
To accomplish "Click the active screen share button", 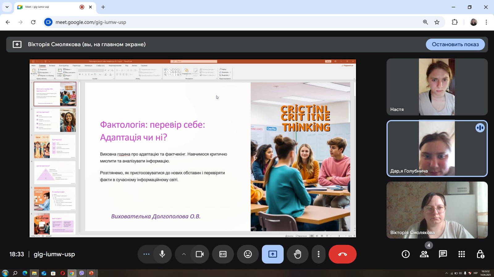I will click(273, 254).
